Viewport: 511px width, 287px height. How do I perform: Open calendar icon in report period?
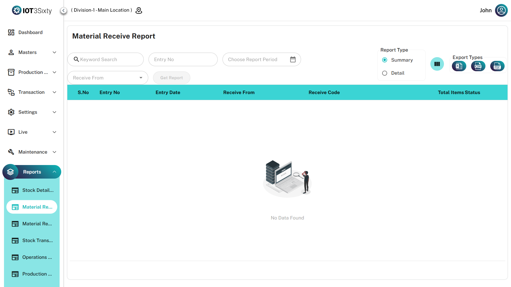point(293,60)
